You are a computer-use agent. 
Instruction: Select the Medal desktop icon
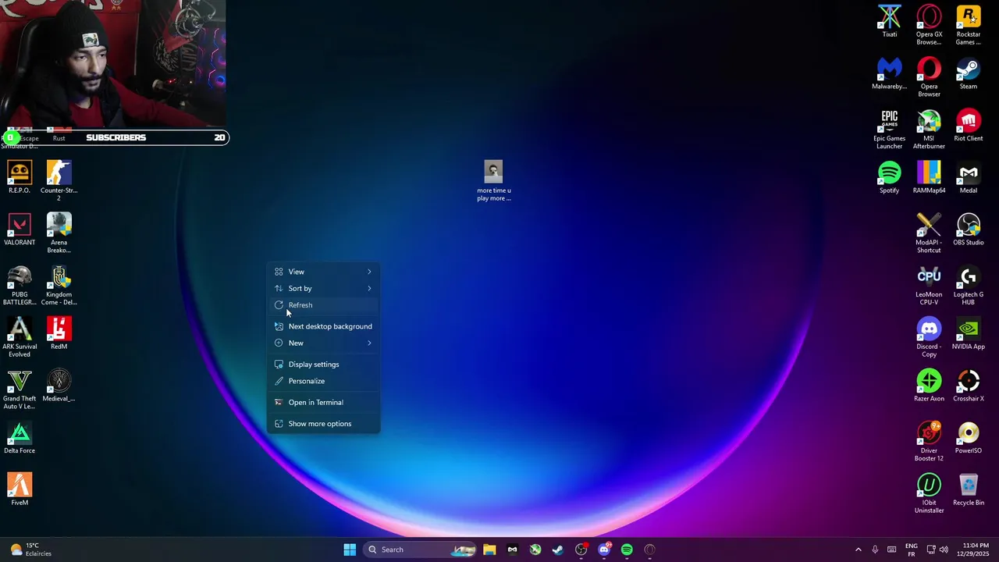(x=969, y=177)
